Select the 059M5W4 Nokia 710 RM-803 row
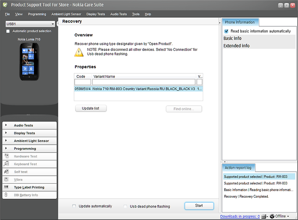 point(138,88)
